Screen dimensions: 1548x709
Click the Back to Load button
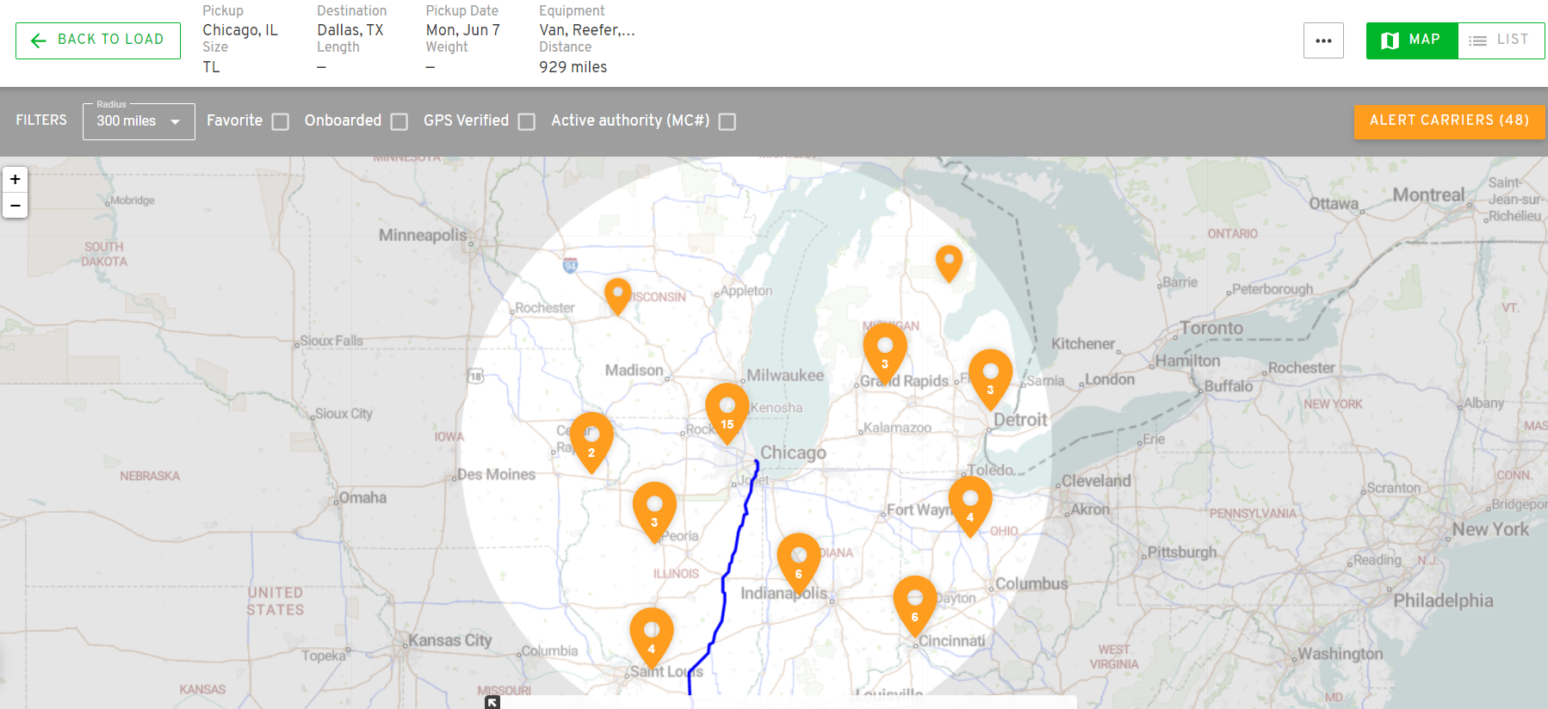[98, 40]
